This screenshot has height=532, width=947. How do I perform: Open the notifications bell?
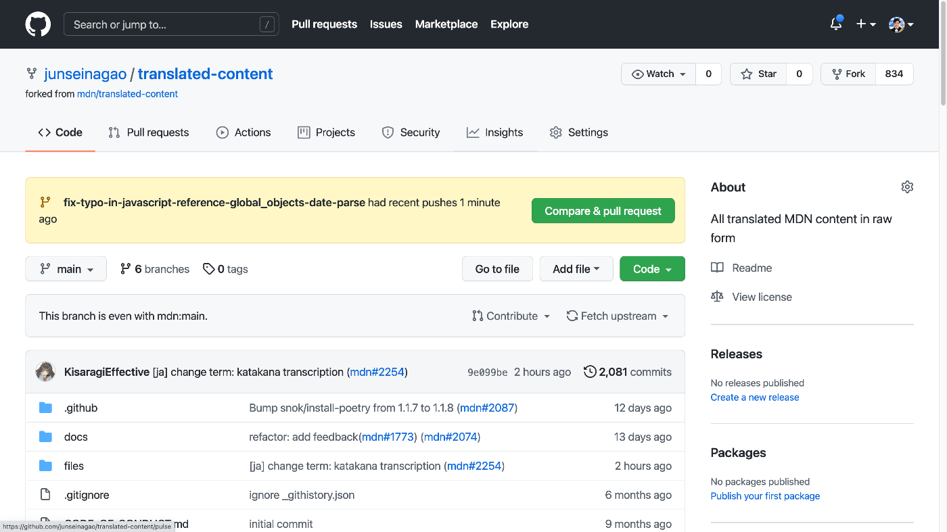click(x=836, y=24)
